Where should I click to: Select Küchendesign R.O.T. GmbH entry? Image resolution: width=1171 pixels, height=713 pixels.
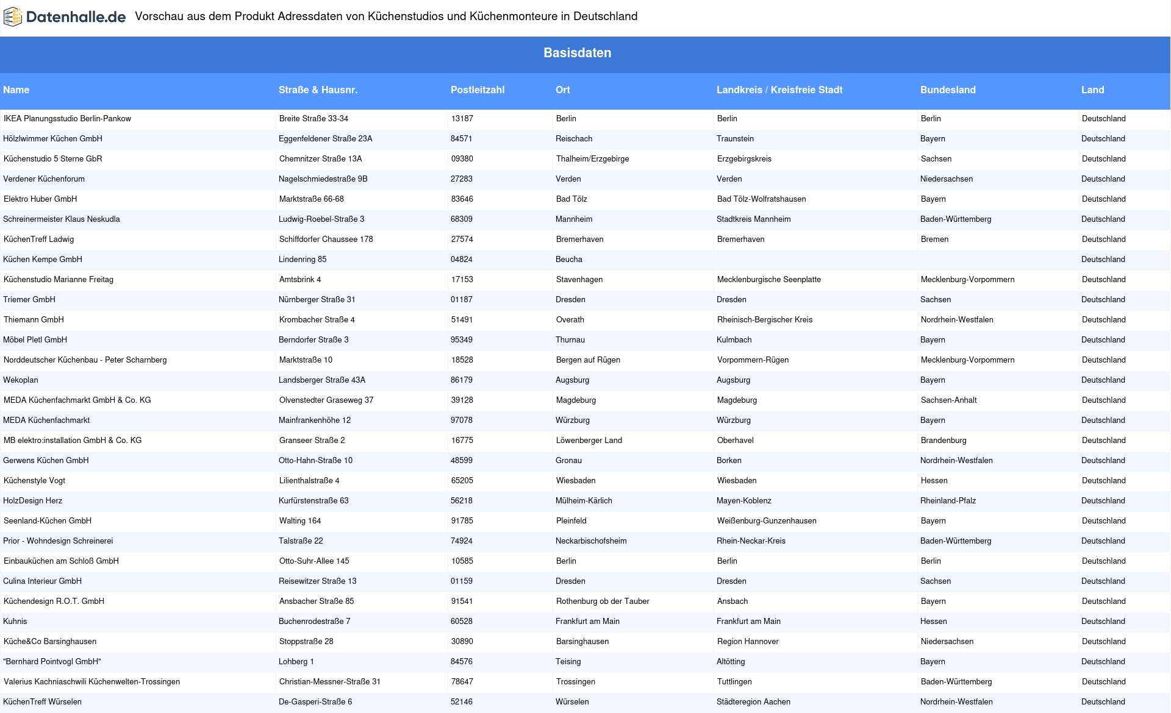point(54,601)
